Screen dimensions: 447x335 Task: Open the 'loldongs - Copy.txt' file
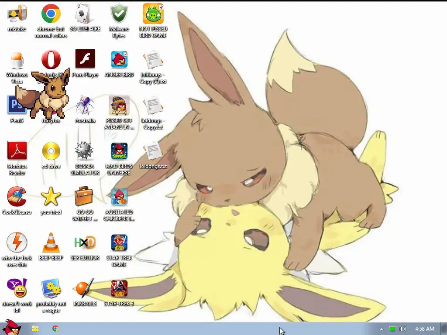(153, 106)
